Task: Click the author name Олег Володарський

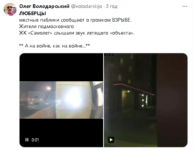Action: pyautogui.click(x=44, y=6)
